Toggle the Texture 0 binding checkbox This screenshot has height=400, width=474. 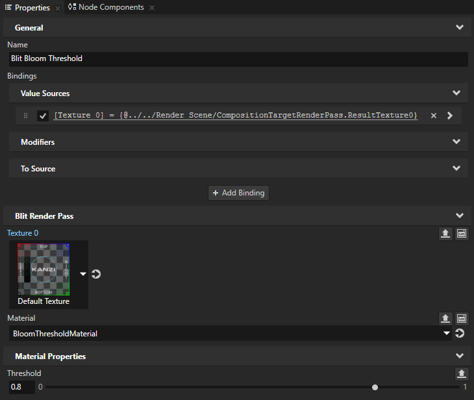[x=43, y=116]
